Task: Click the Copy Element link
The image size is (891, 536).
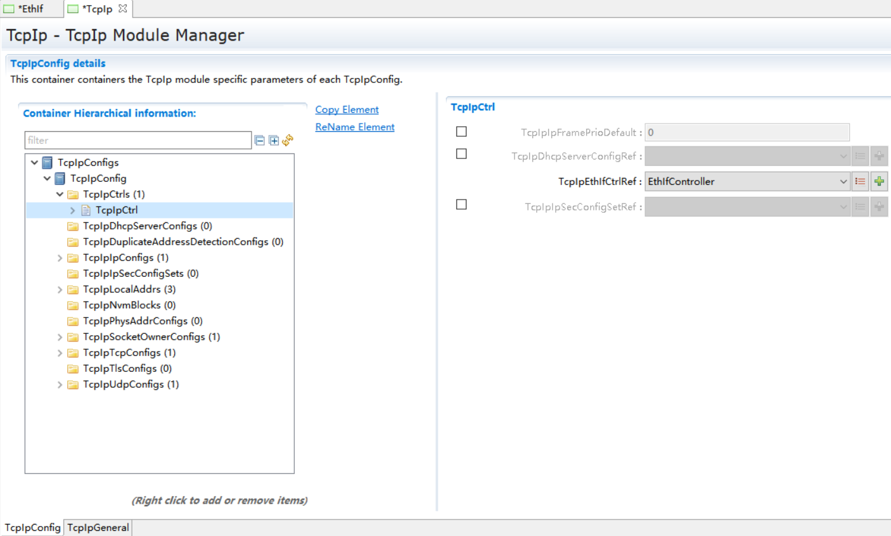Action: click(x=347, y=110)
